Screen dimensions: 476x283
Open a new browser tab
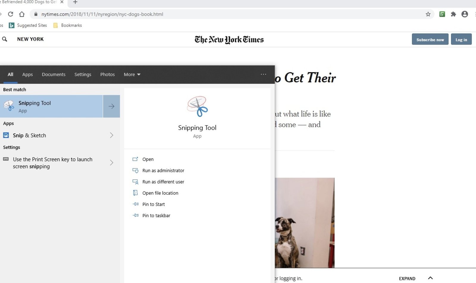75,2
